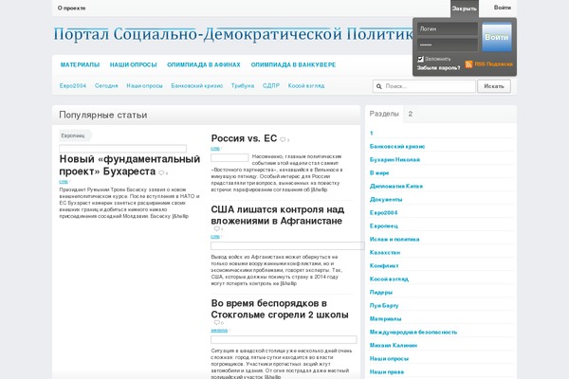Open section 1 in Разделы list
The width and height of the screenshot is (569, 379).
371,133
